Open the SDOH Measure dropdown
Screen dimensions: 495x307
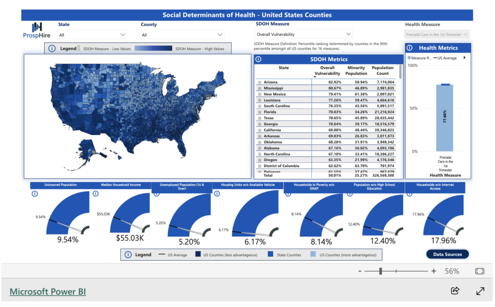coord(304,34)
